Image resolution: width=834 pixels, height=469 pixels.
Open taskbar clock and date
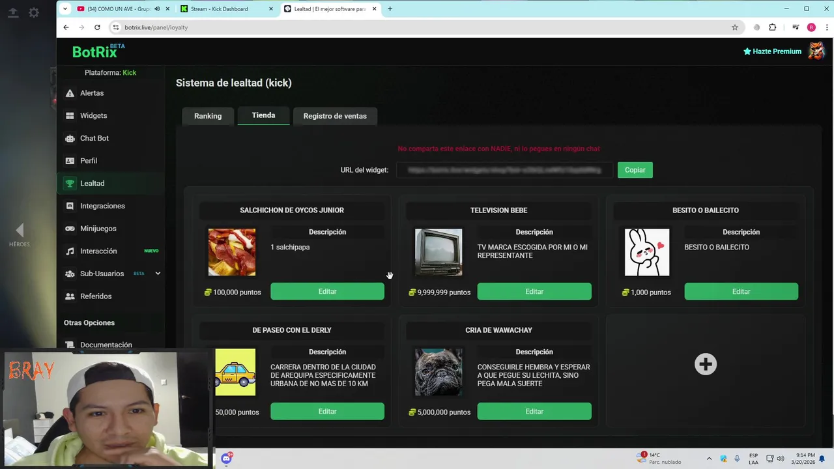[x=802, y=459]
